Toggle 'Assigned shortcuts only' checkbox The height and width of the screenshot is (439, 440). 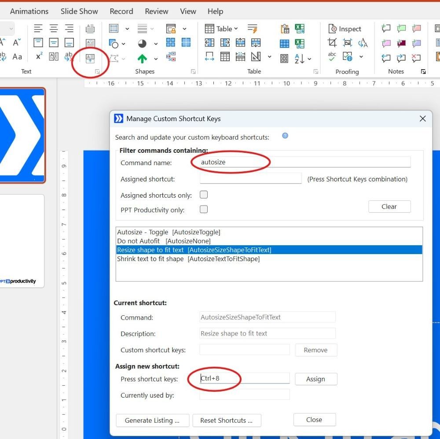click(x=204, y=195)
